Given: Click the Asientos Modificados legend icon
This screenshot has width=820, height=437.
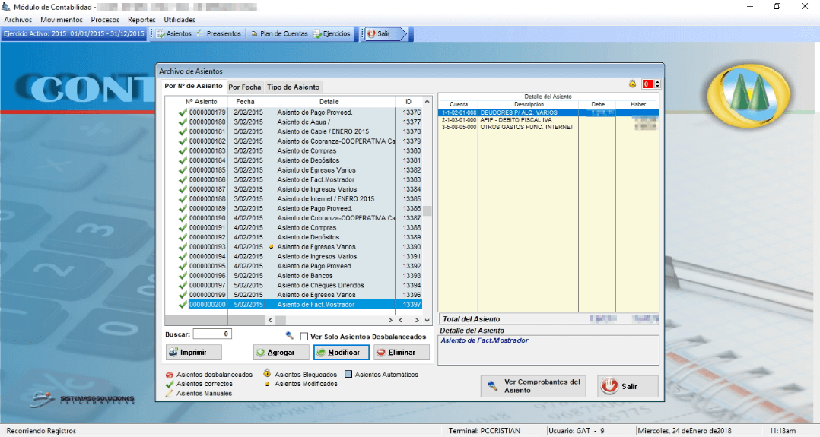Looking at the screenshot, I should point(267,384).
